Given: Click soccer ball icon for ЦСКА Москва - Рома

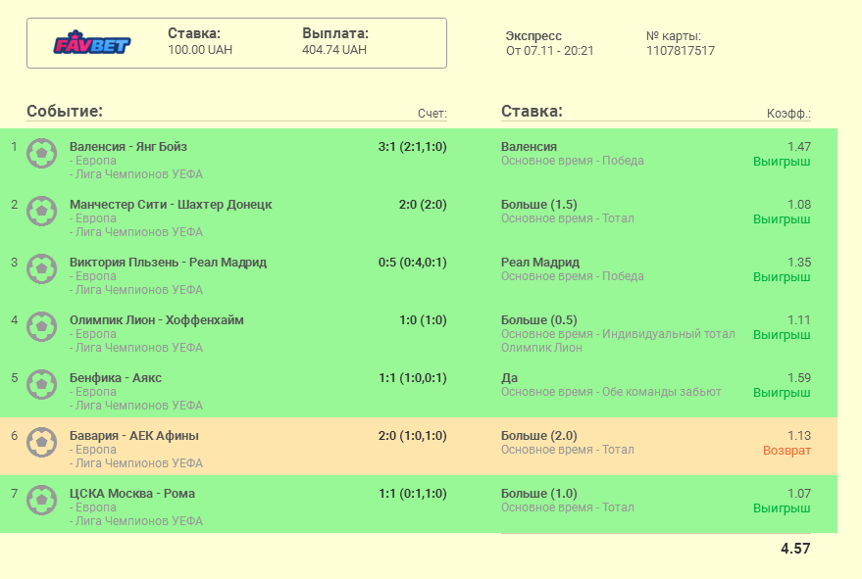Looking at the screenshot, I should tap(41, 500).
